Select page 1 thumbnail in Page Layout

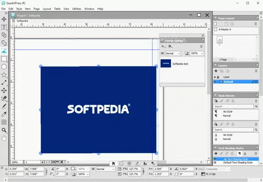[x=220, y=40]
